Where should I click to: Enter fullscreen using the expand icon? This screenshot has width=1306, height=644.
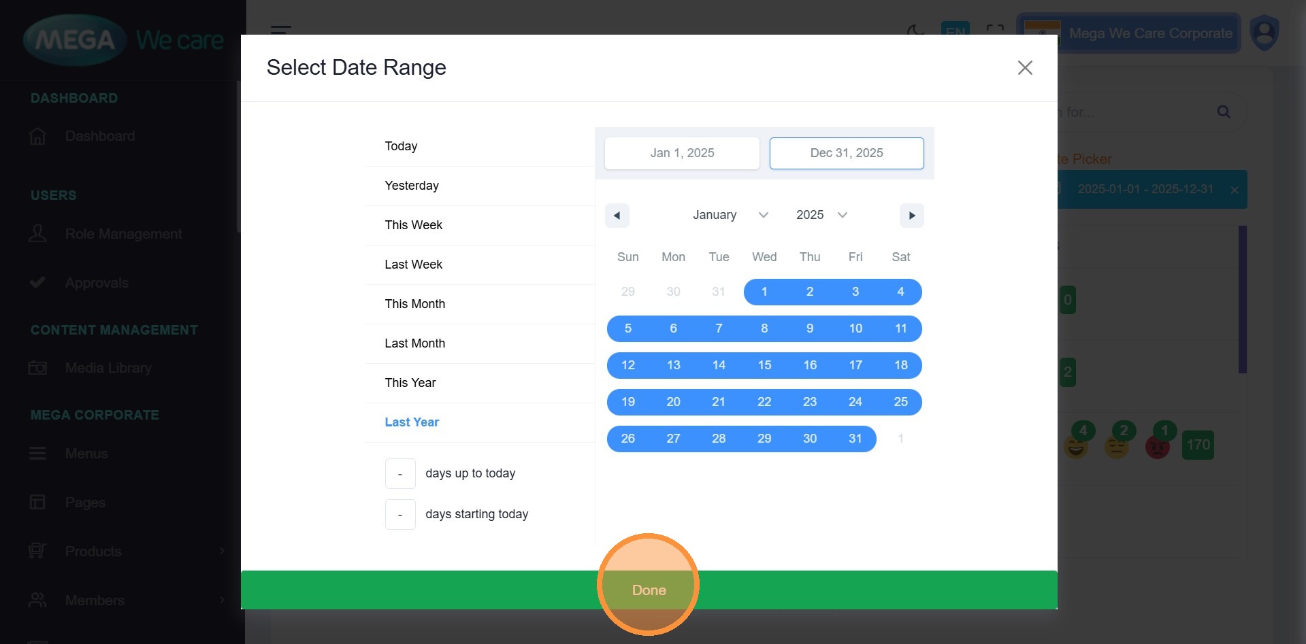coord(995,30)
